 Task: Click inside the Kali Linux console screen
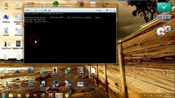pyautogui.click(x=70, y=38)
